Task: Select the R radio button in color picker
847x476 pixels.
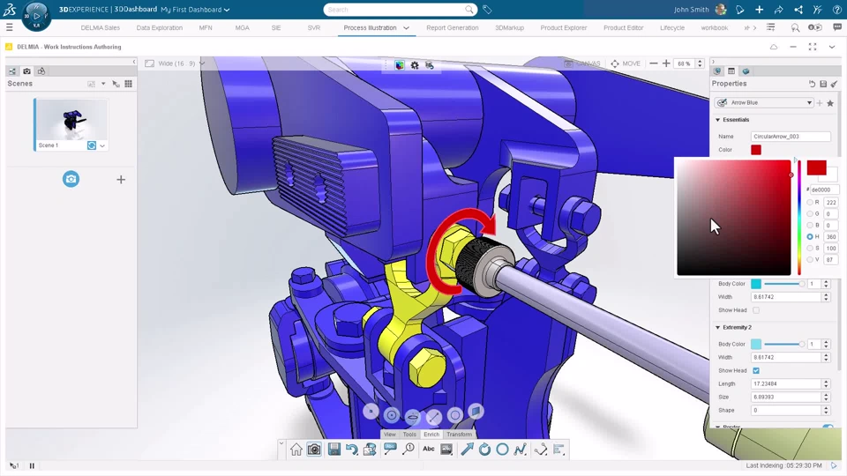Action: (810, 203)
